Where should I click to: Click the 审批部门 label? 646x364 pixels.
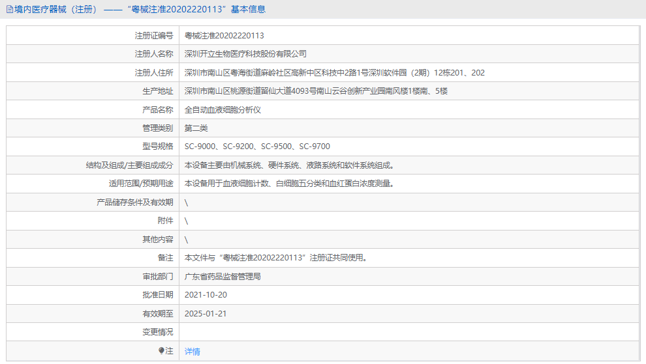(x=158, y=277)
